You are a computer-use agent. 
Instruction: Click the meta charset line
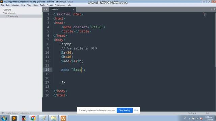tap(83, 27)
